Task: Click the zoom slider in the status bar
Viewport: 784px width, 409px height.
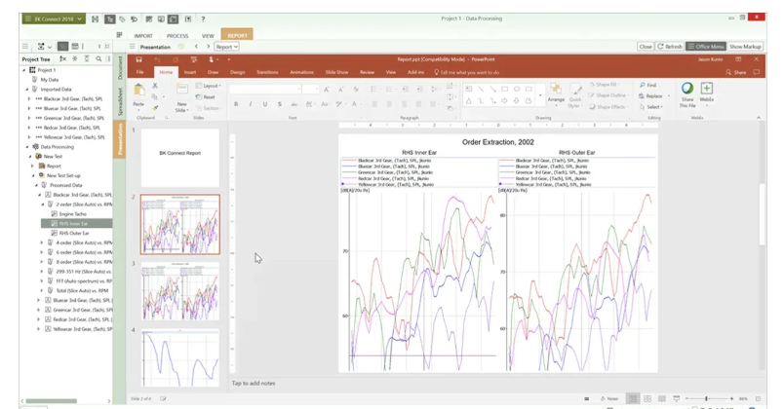Action: (709, 398)
